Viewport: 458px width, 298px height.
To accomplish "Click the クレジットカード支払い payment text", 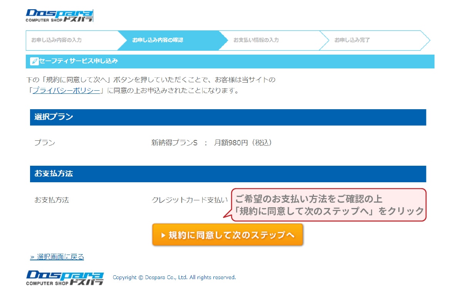I will [x=189, y=200].
